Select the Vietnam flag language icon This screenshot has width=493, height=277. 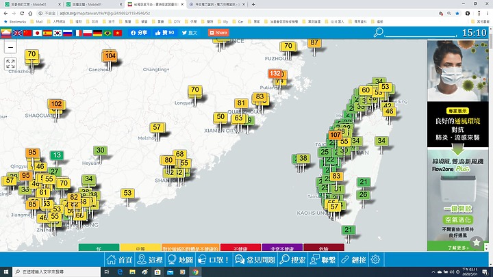[x=118, y=32]
